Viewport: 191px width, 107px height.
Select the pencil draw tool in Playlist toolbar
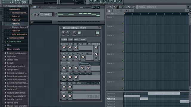[114, 7]
